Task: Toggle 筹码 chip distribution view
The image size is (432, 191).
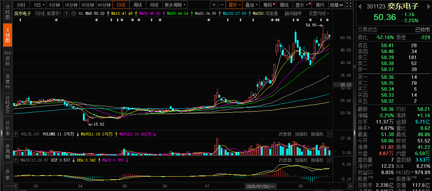Action: coord(268,5)
